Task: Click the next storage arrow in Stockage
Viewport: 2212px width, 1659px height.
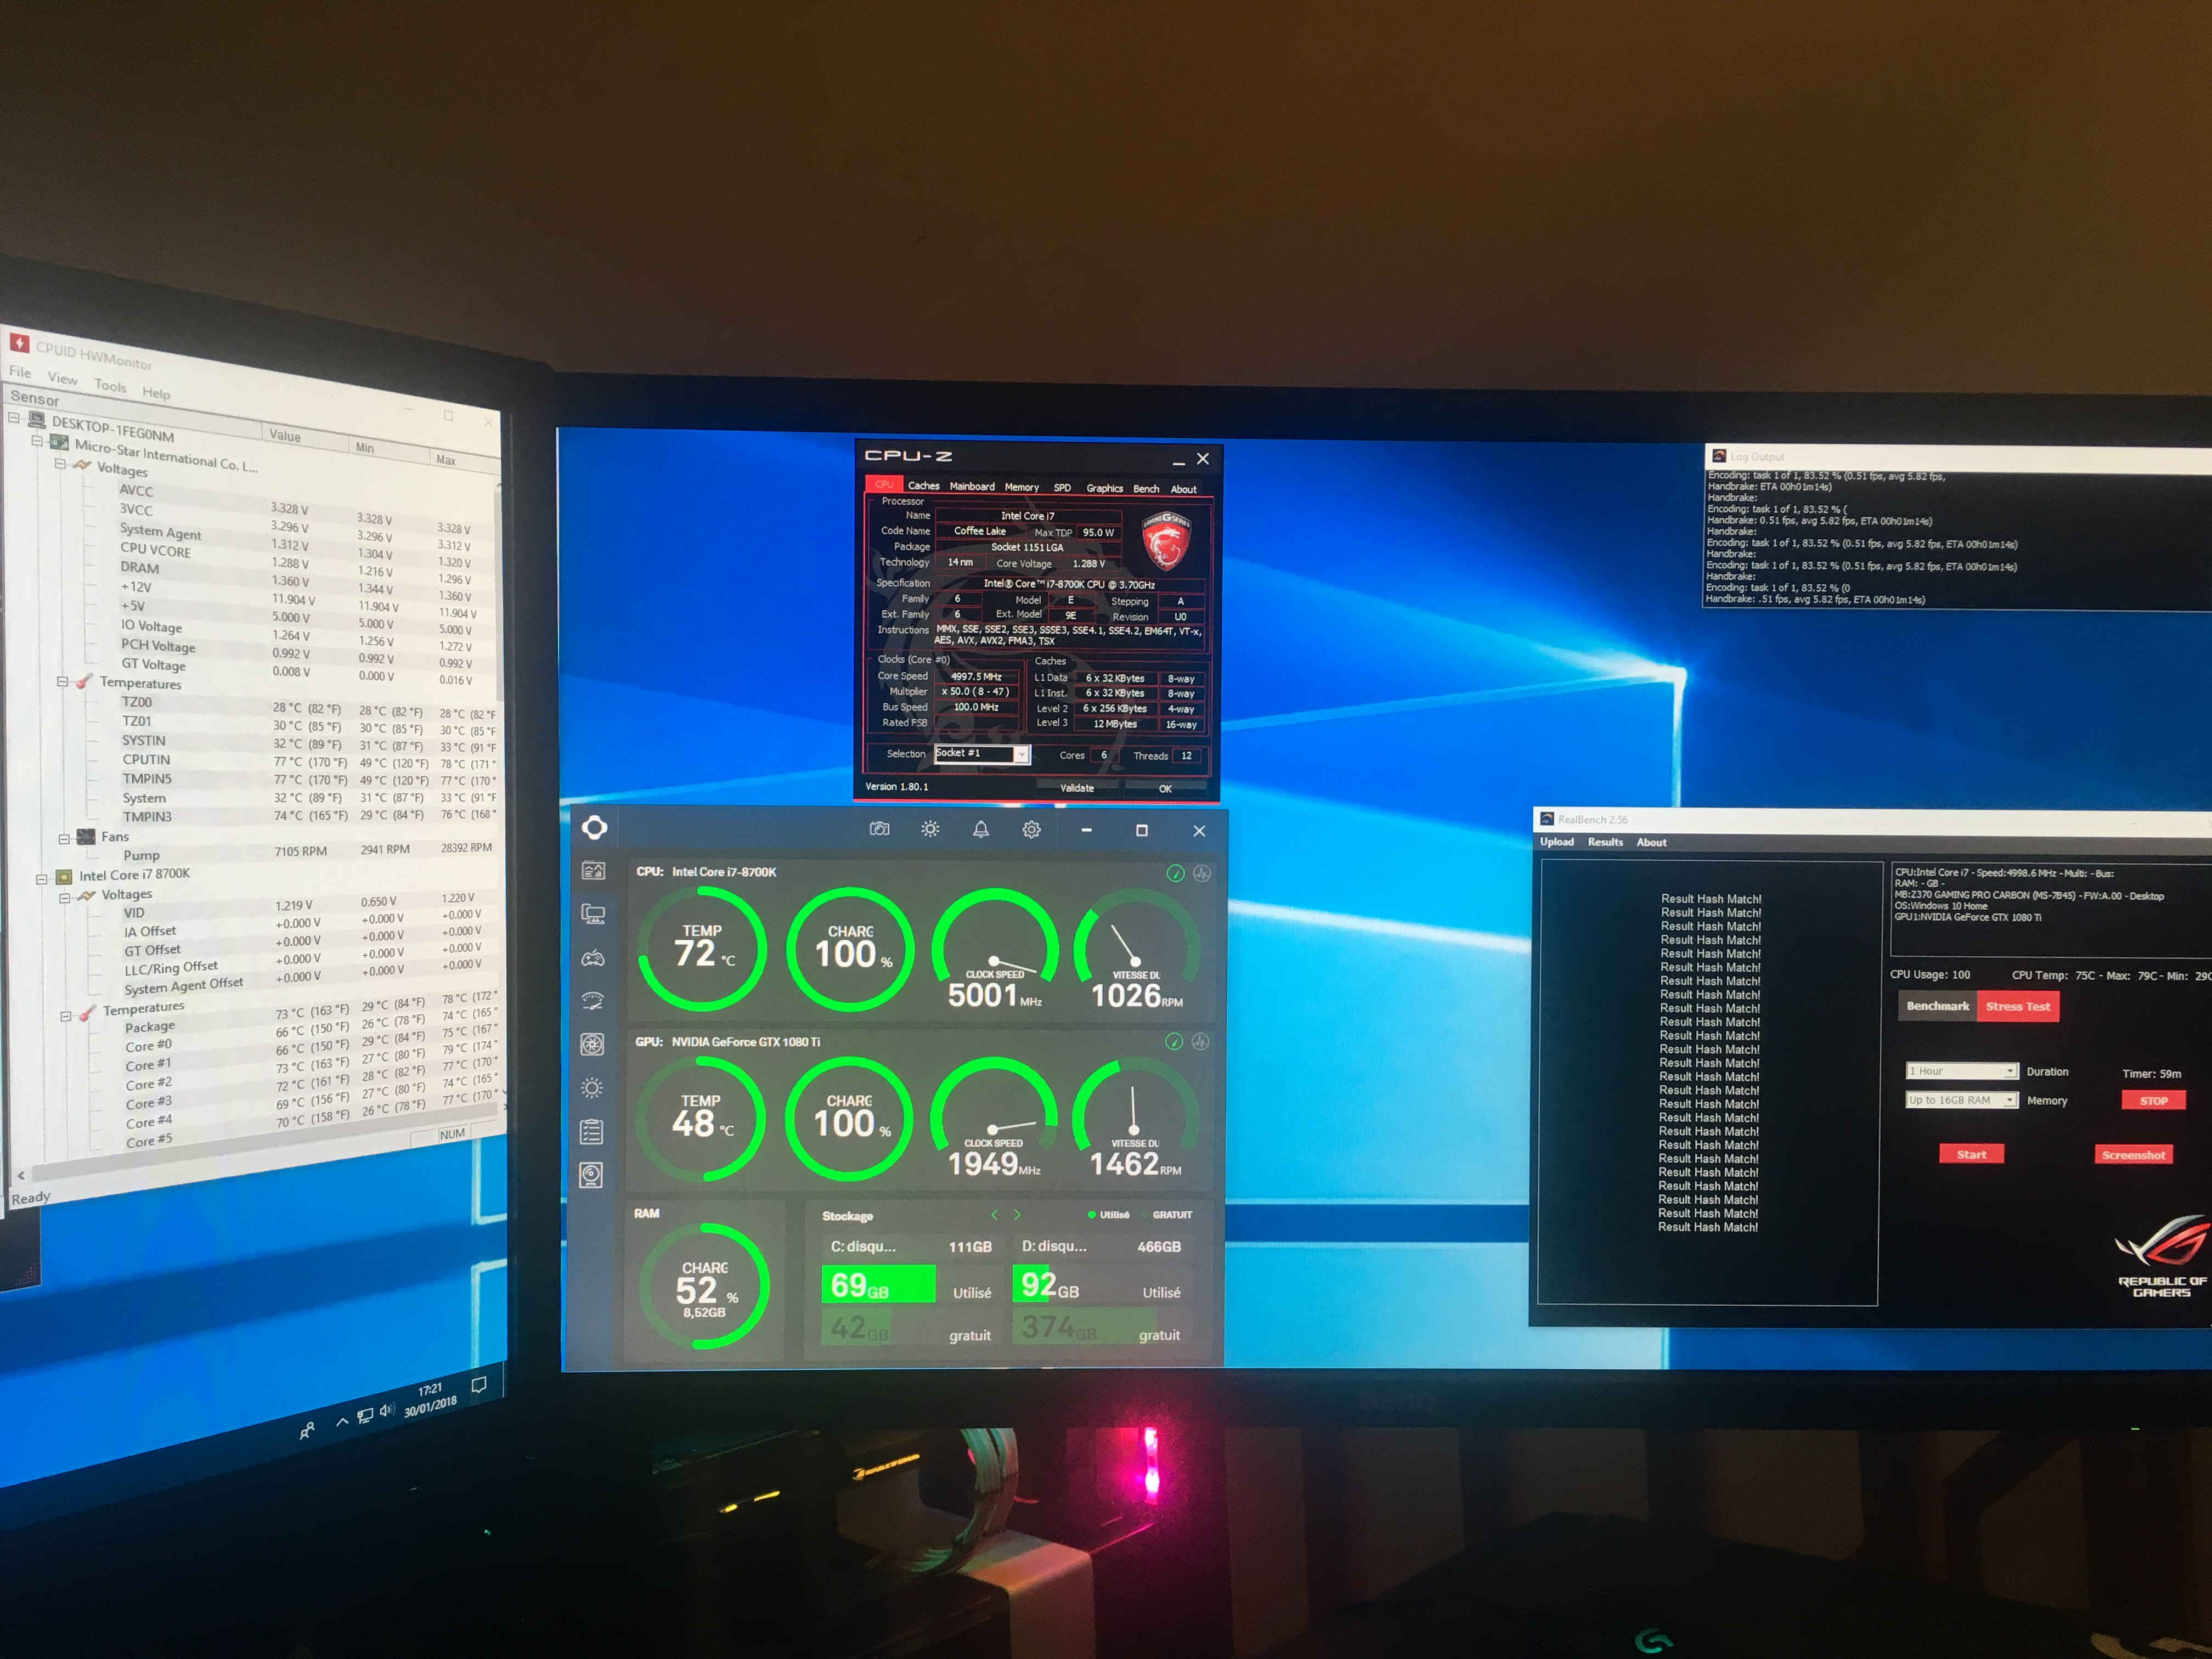Action: [1017, 1215]
